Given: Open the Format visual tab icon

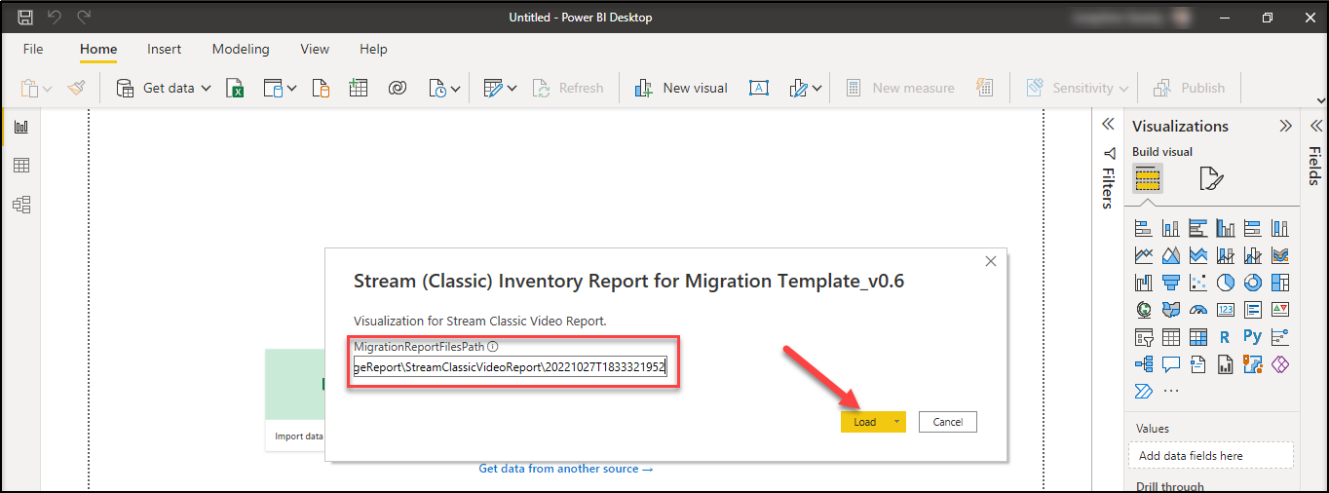Looking at the screenshot, I should click(1210, 178).
